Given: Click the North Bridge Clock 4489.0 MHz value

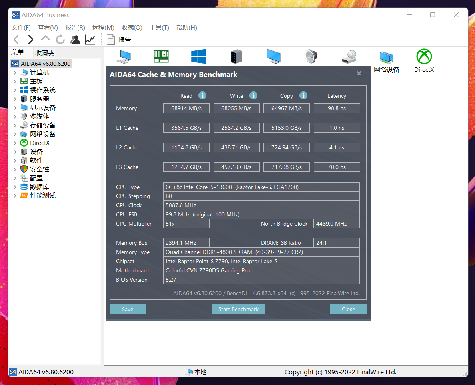Looking at the screenshot, I should [337, 224].
